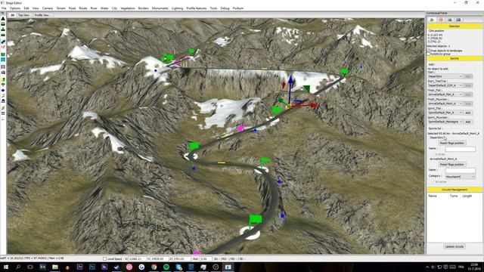This screenshot has width=484, height=272.
Task: Open the Road menu
Action: click(73, 8)
